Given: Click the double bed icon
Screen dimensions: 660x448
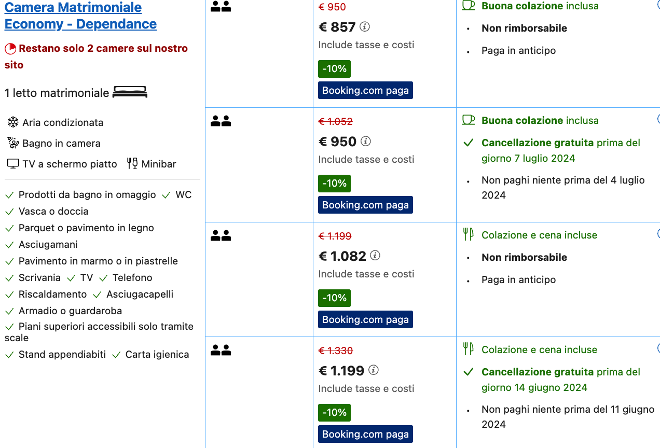Looking at the screenshot, I should point(130,93).
